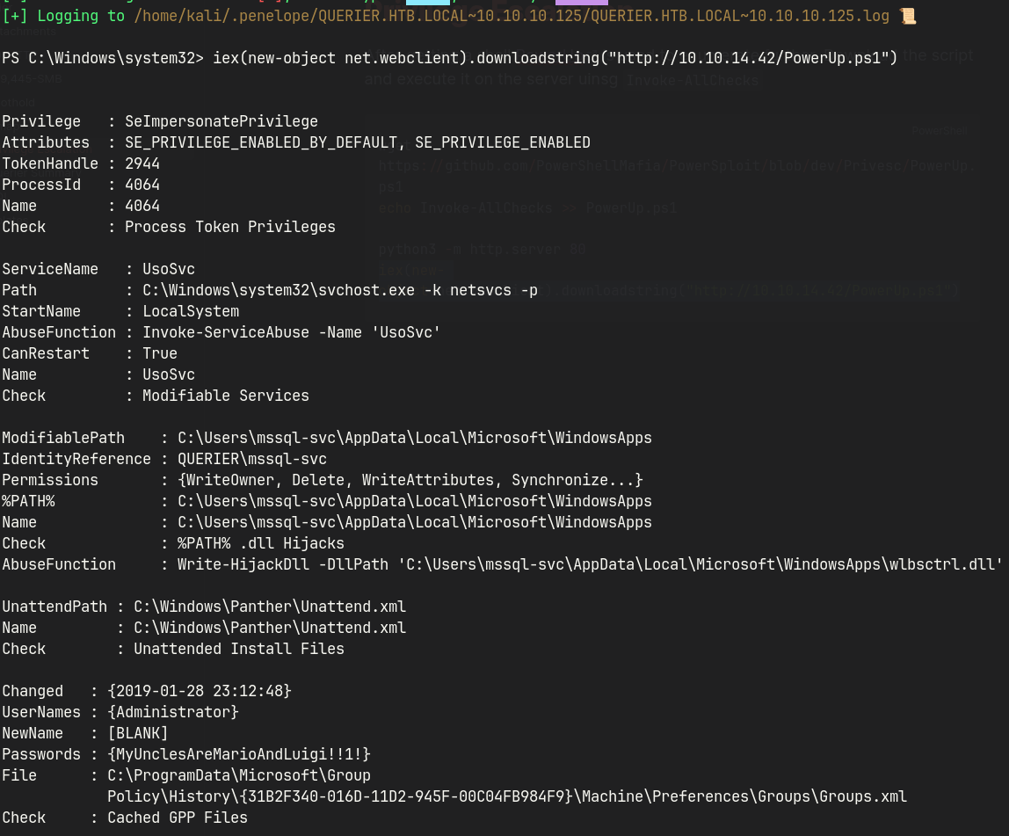Click the 'ServiceName' label
The height and width of the screenshot is (836, 1009).
coord(50,269)
